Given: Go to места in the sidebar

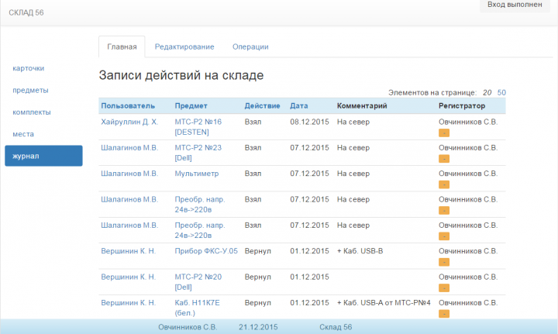Looking at the screenshot, I should pos(23,134).
